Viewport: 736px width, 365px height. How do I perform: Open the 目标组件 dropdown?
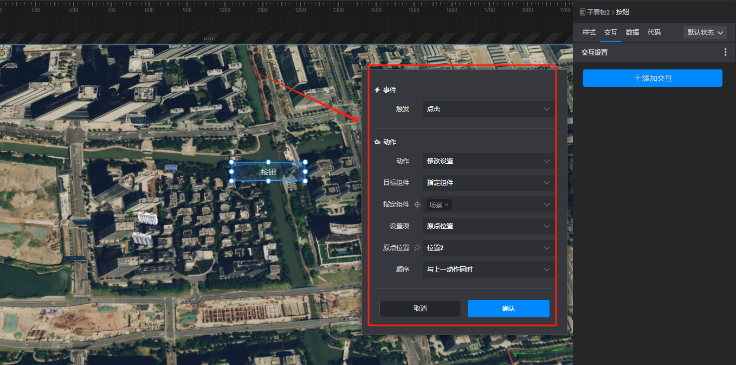click(488, 183)
